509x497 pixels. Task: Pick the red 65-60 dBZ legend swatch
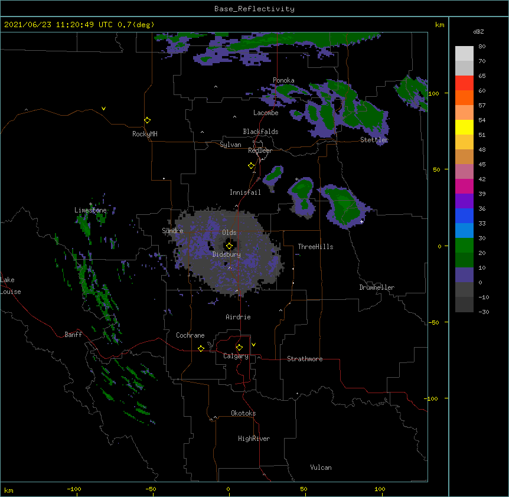click(x=464, y=83)
